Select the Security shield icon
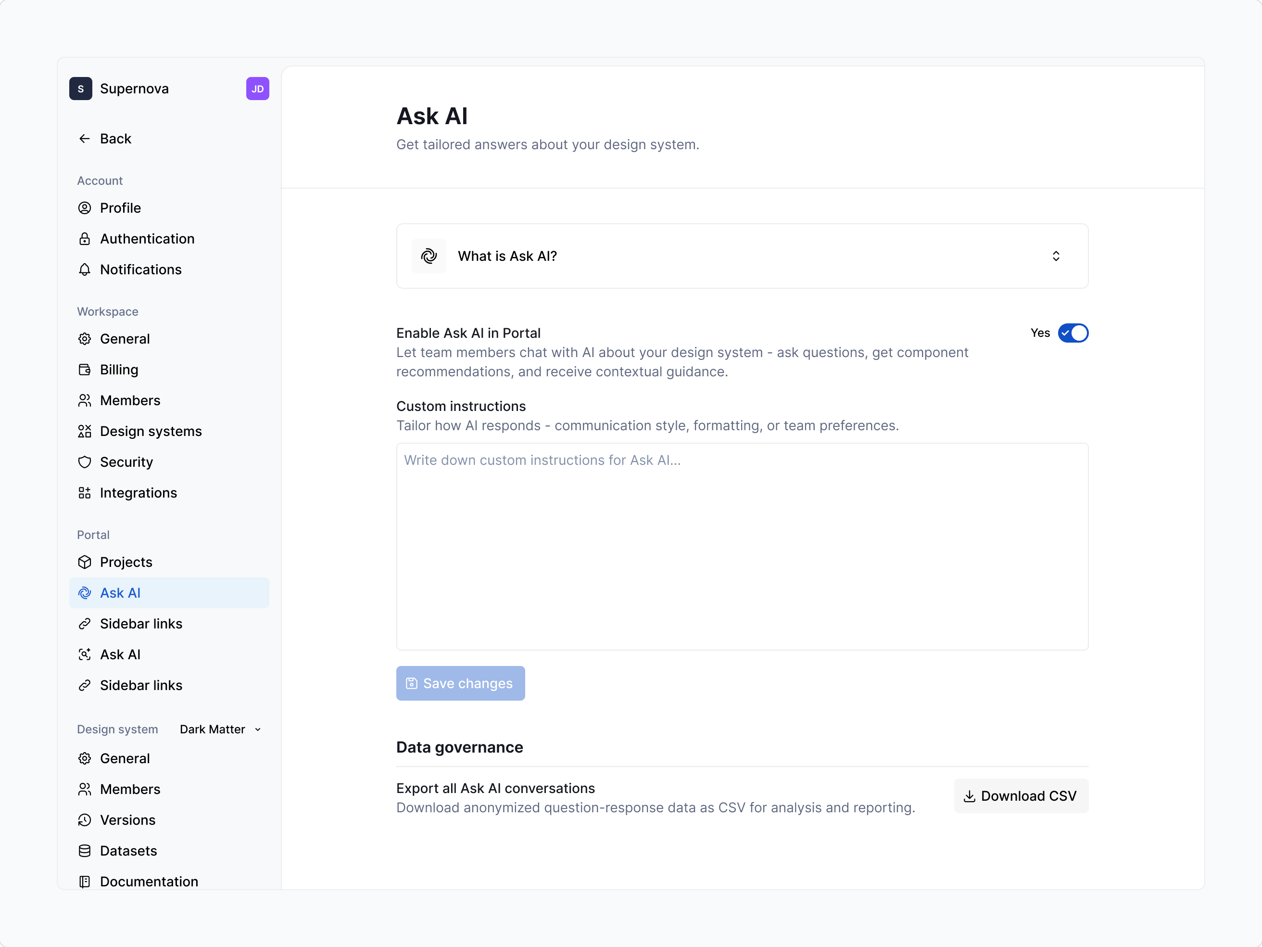Screen dimensions: 1262x947 (85, 462)
